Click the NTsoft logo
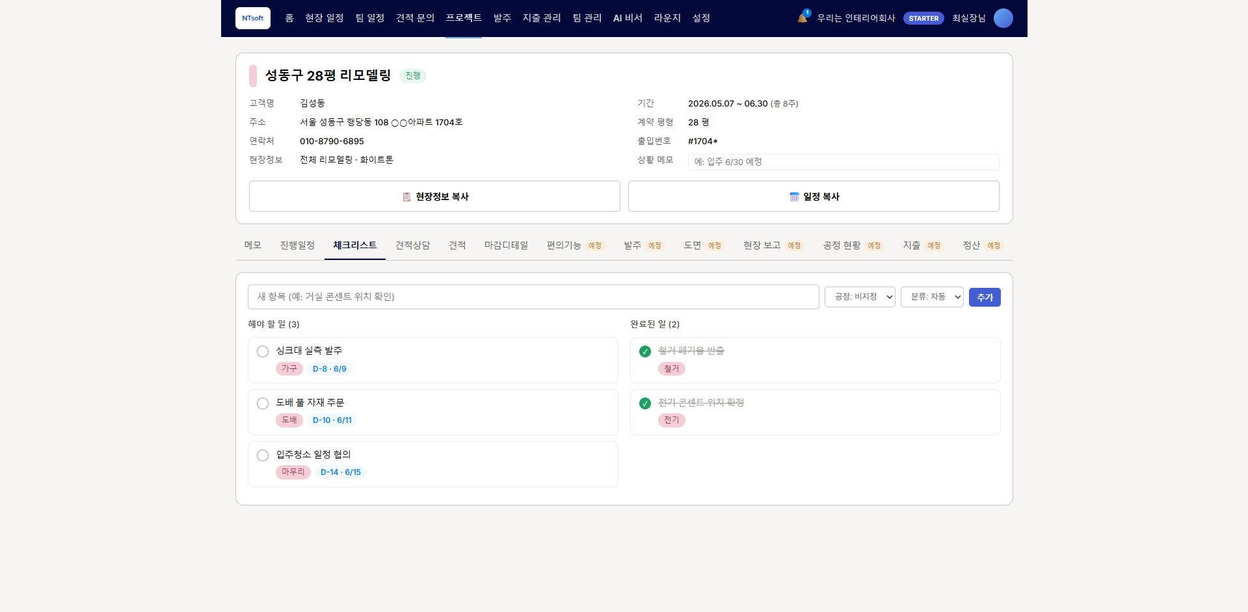This screenshot has height=612, width=1248. coord(253,18)
